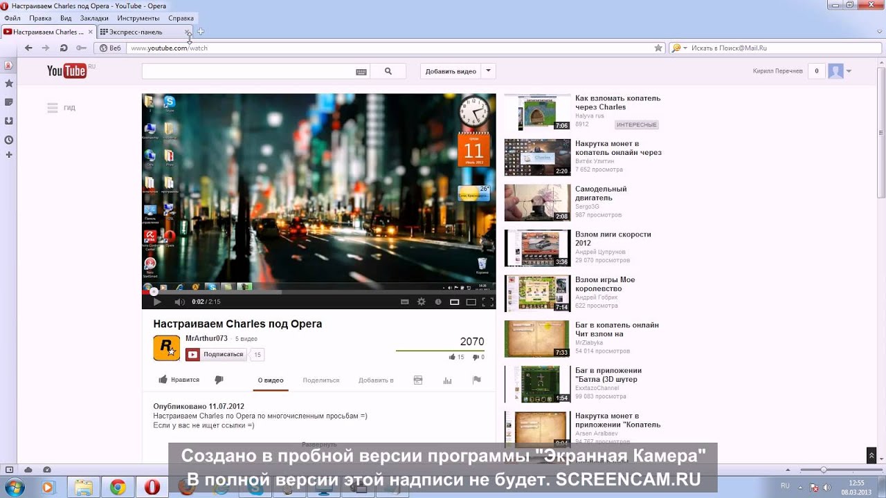This screenshot has height=498, width=886.
Task: Click the Добавить в tab
Action: pos(376,380)
